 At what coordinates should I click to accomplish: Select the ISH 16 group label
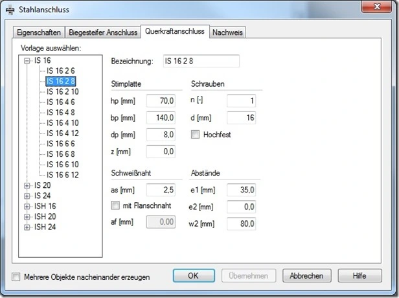click(x=45, y=207)
